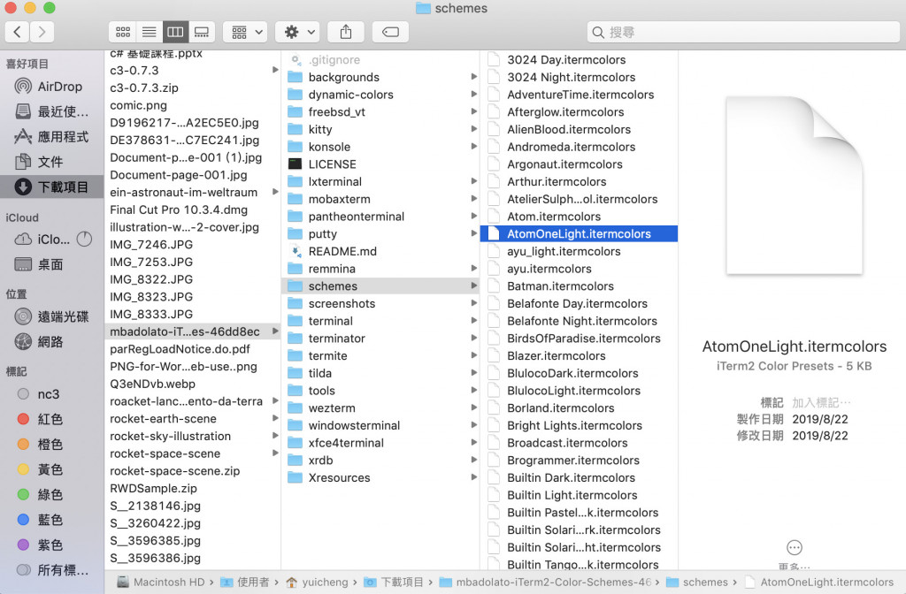
Task: Select 下載項目 downloads in sidebar
Action: (x=52, y=187)
